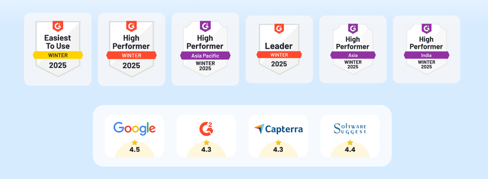This screenshot has width=488, height=179.
Task: Click the 4.4 rating under Software Suggest
Action: click(350, 150)
